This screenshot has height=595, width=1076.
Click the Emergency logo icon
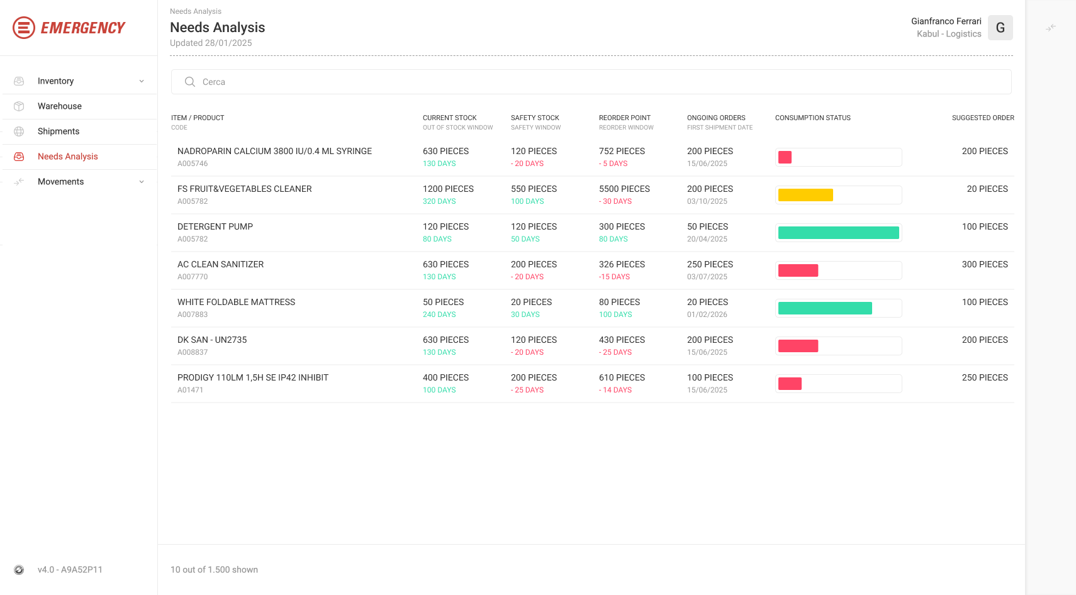24,28
